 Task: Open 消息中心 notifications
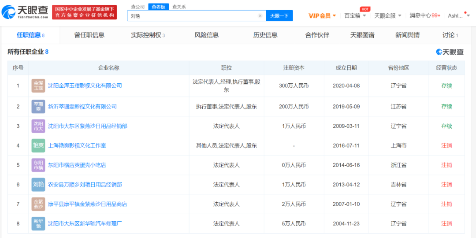click(x=425, y=16)
